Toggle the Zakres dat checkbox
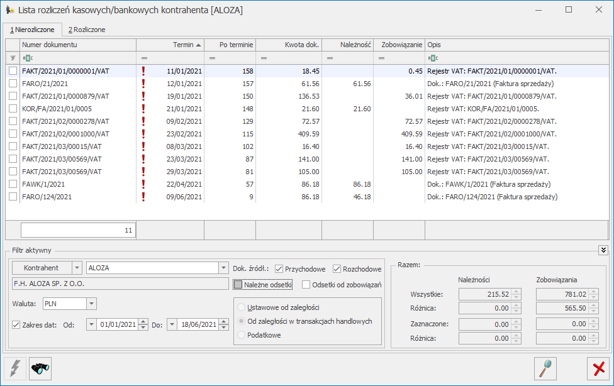The image size is (614, 386). (x=17, y=324)
